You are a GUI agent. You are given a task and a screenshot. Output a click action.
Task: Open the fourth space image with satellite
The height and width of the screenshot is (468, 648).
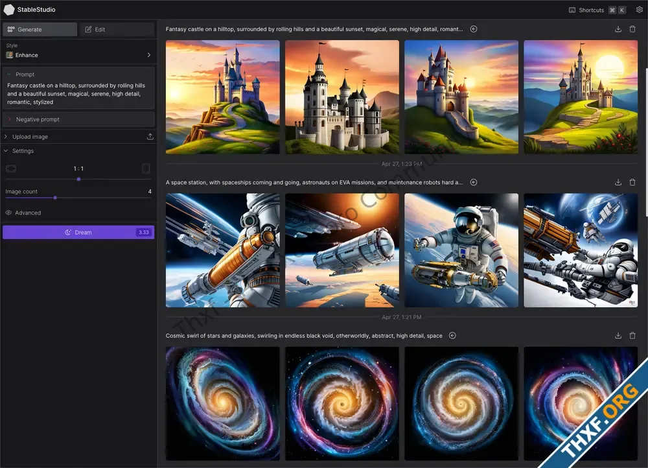[x=581, y=251]
